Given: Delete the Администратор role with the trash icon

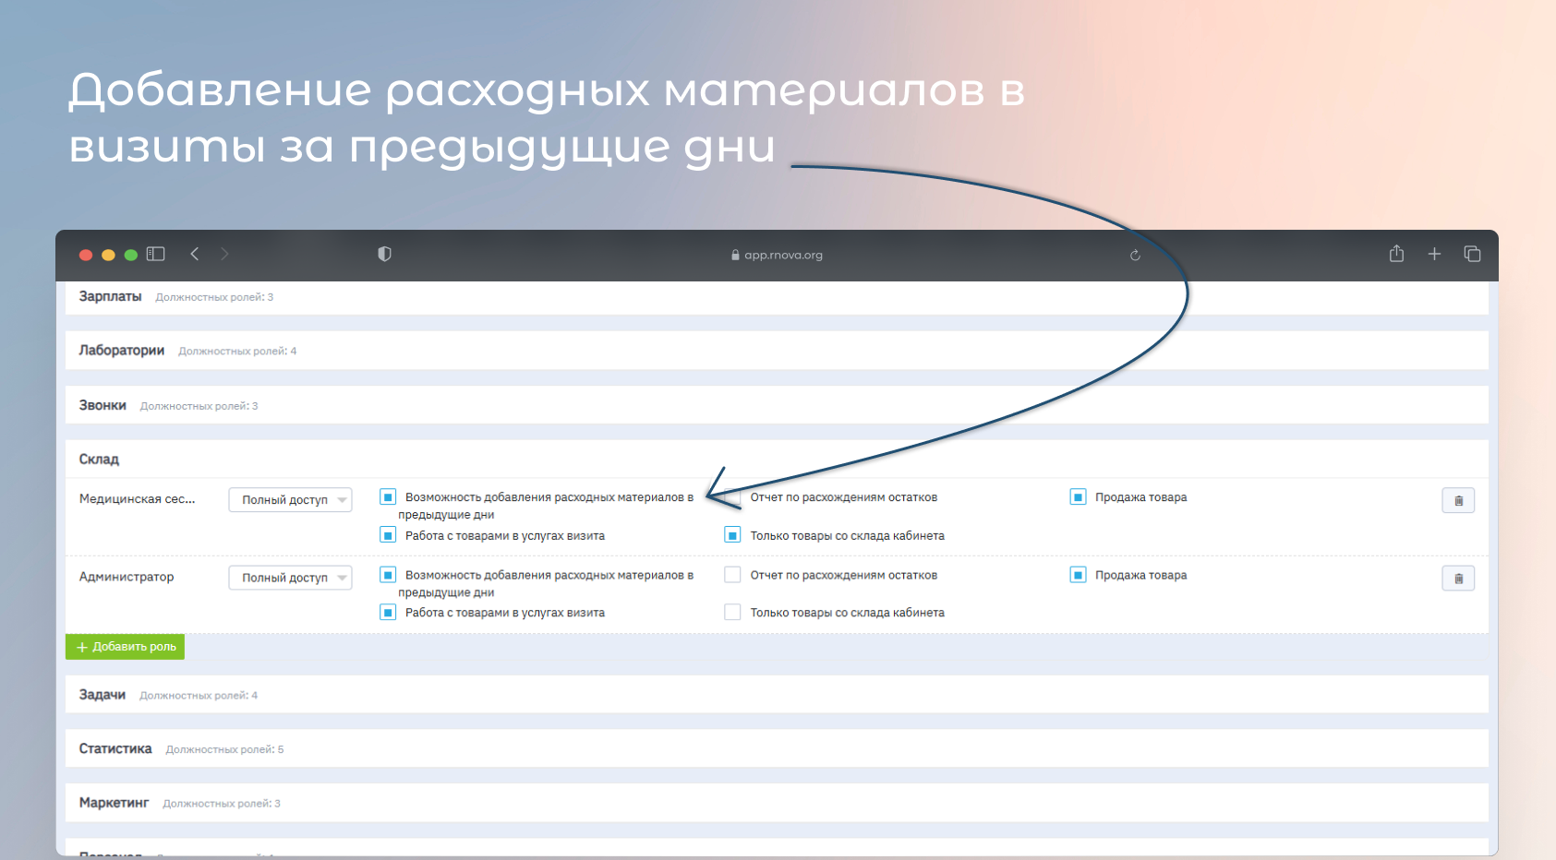Looking at the screenshot, I should click(1458, 579).
